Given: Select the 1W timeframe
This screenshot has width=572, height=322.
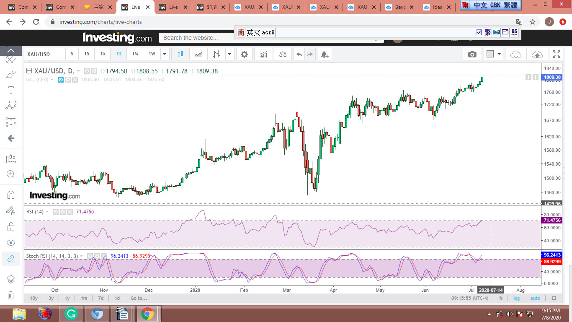Looking at the screenshot, I should 152,54.
